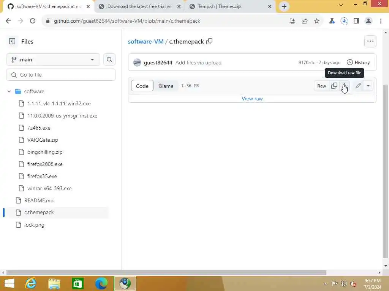The width and height of the screenshot is (389, 291).
Task: Open File Explorer from taskbar
Action: (54, 283)
